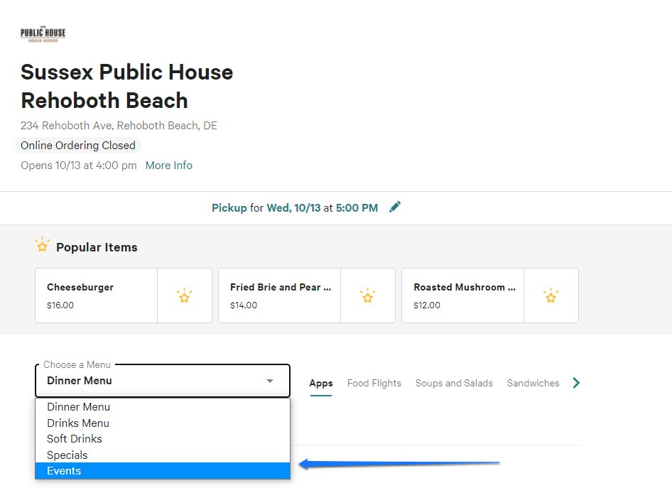Pick Soft Drinks from the menu list
This screenshot has height=488, width=672.
75,439
